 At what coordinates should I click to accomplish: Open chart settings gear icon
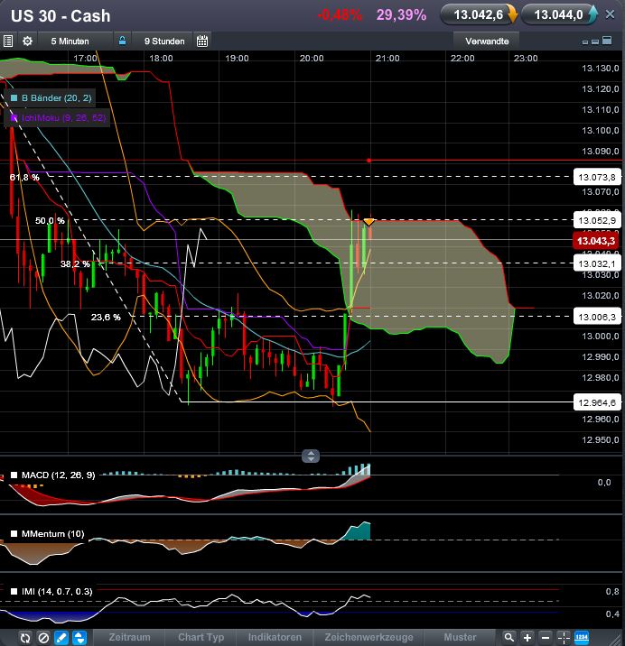coord(27,41)
